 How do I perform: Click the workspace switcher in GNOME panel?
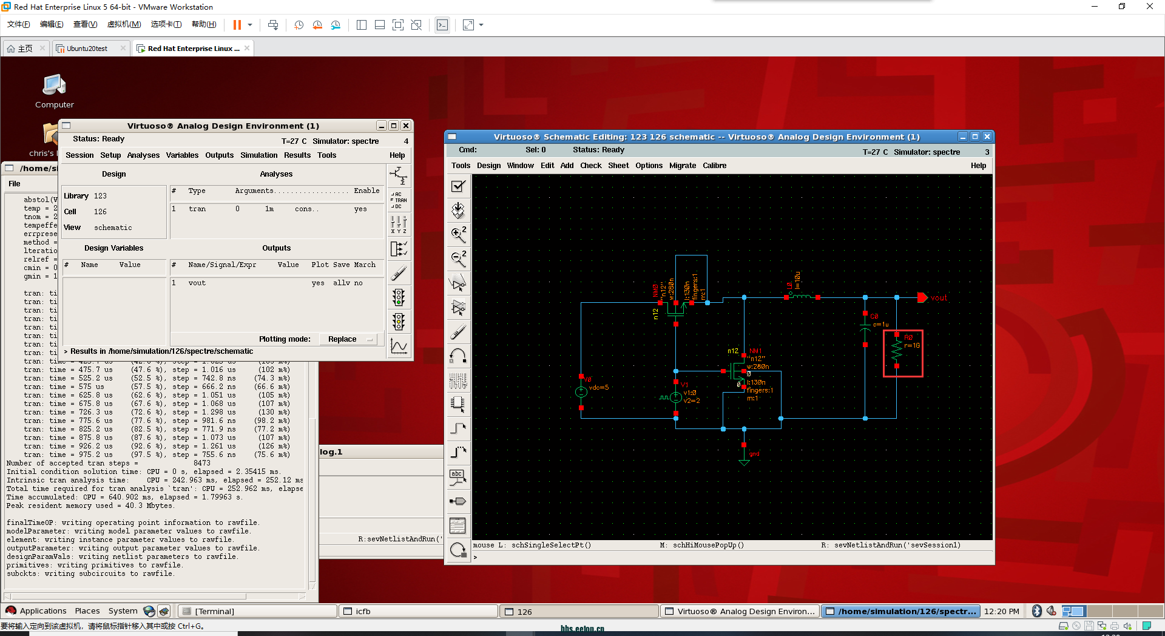[1112, 611]
